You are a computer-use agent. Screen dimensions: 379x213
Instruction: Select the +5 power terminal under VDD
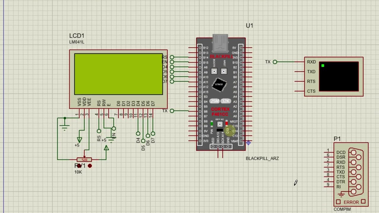click(79, 140)
